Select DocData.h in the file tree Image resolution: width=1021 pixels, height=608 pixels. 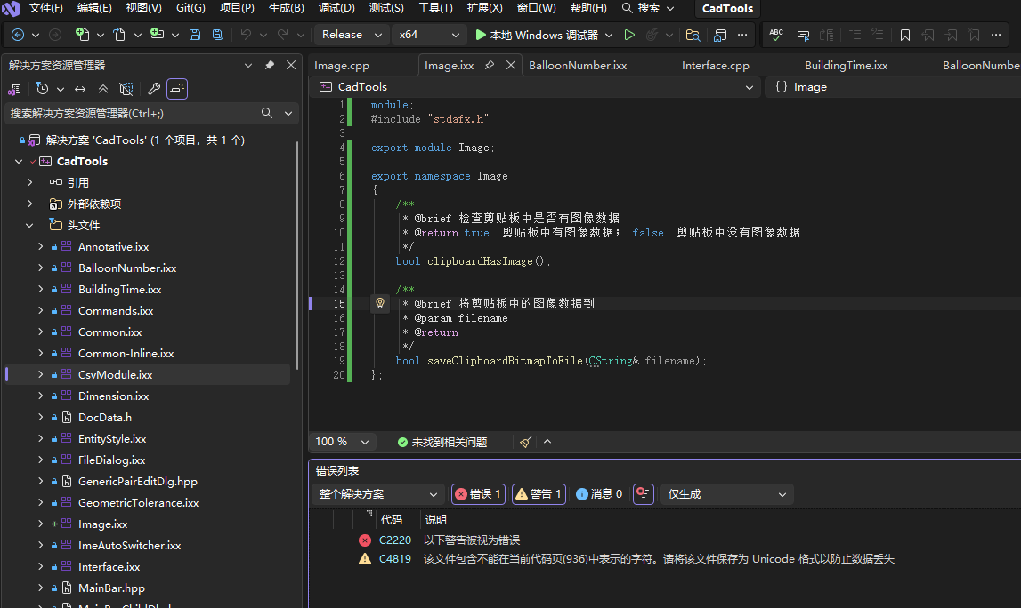[104, 418]
